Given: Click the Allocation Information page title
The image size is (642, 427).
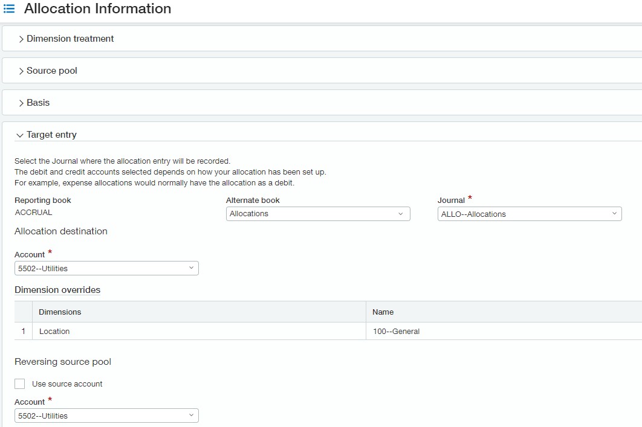Looking at the screenshot, I should point(97,9).
